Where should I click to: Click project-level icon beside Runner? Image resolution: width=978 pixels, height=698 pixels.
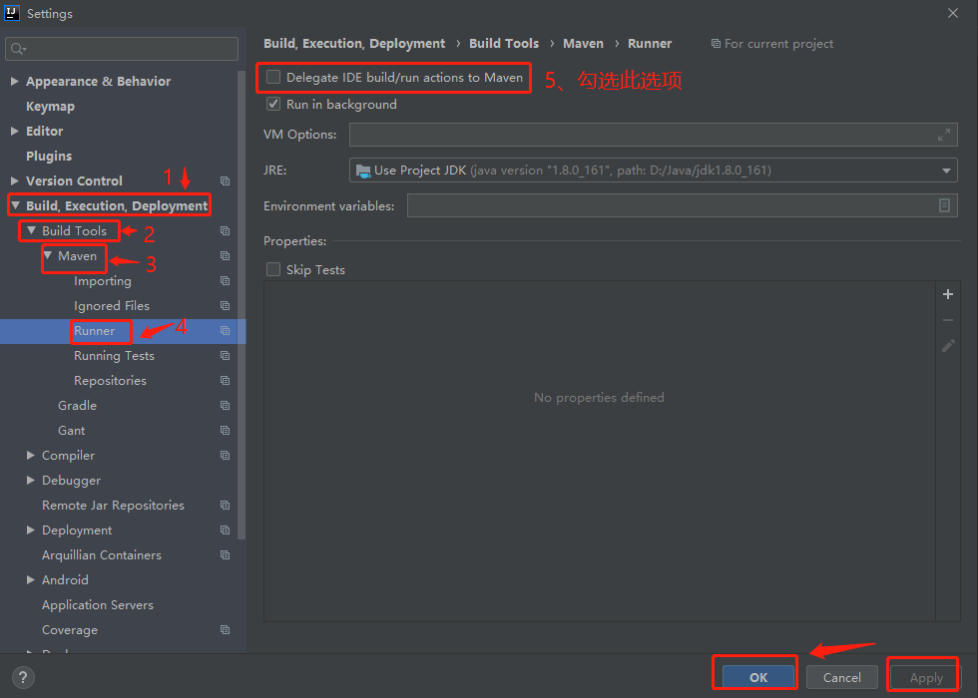pos(226,330)
